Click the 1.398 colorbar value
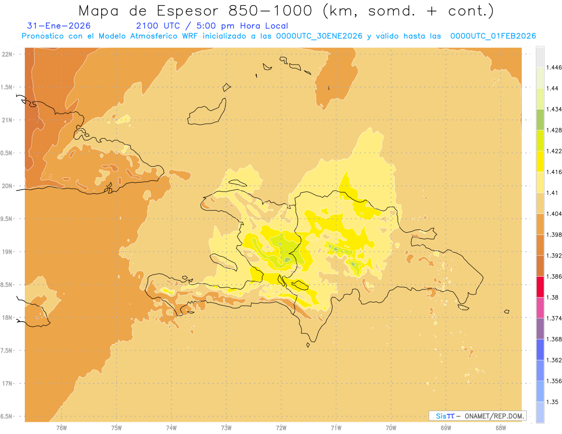 pyautogui.click(x=554, y=235)
